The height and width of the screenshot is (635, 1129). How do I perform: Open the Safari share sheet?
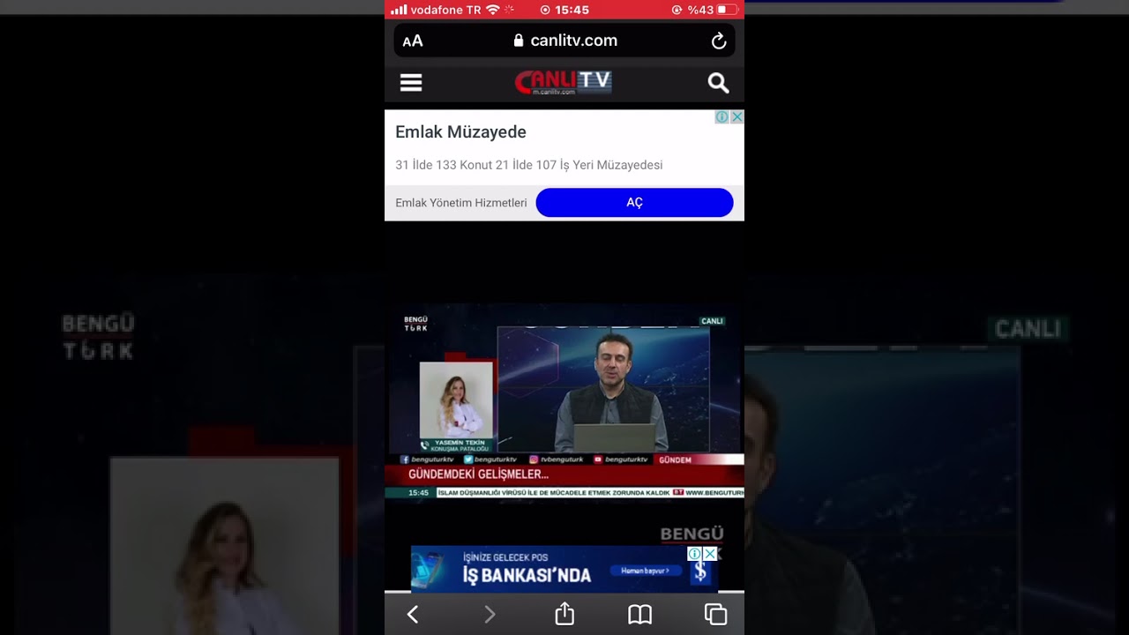point(564,614)
